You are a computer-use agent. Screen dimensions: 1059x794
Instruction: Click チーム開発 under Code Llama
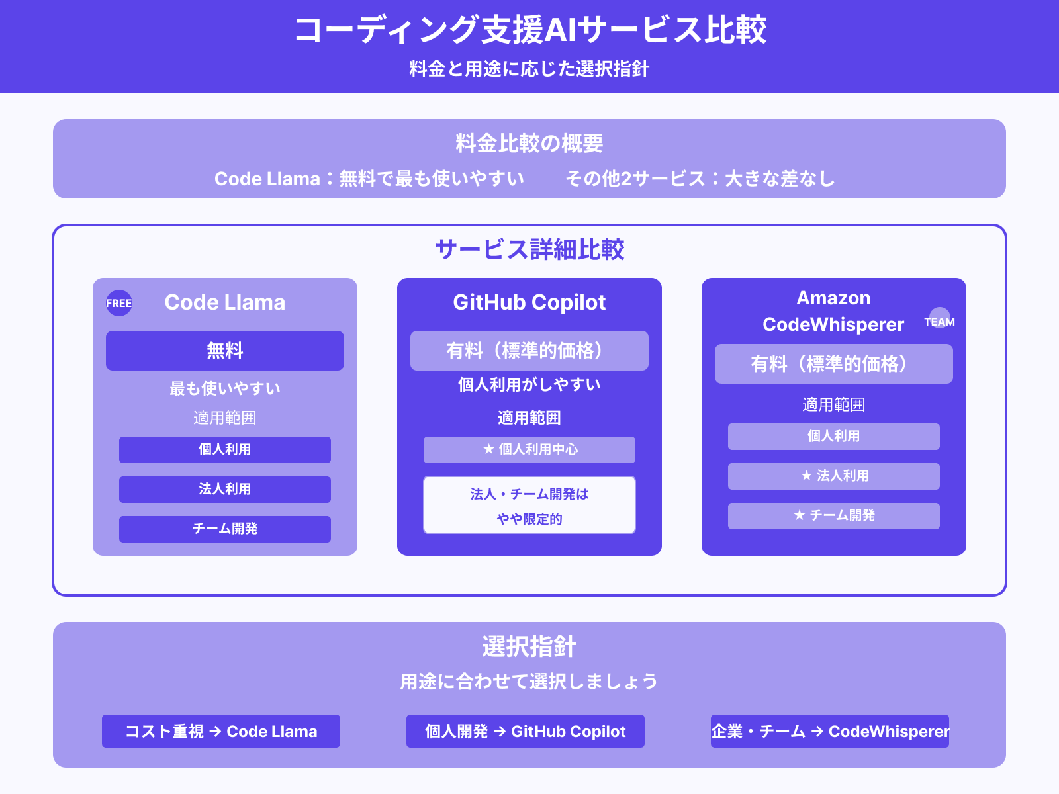(x=225, y=529)
